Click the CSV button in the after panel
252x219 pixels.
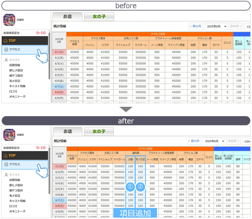pyautogui.click(x=247, y=141)
